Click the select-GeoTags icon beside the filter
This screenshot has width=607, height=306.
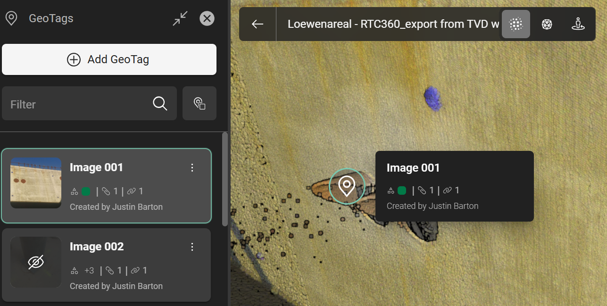(x=200, y=104)
